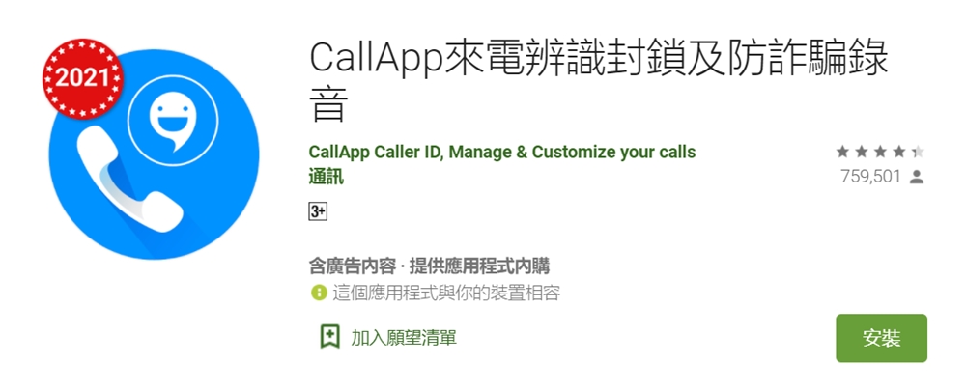The image size is (966, 392).
Task: Click the person icon beside rating count
Action: (917, 178)
